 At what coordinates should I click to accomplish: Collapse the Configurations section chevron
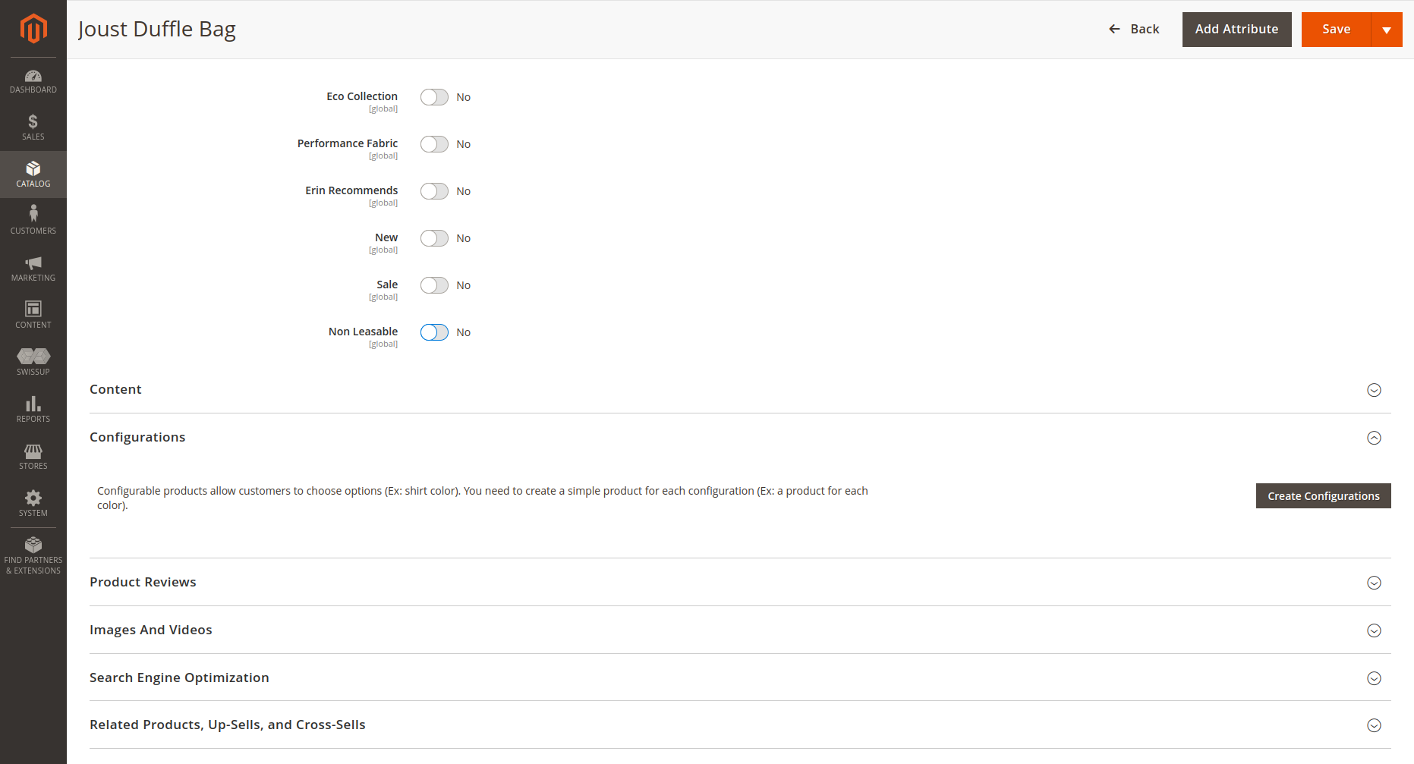[1374, 438]
